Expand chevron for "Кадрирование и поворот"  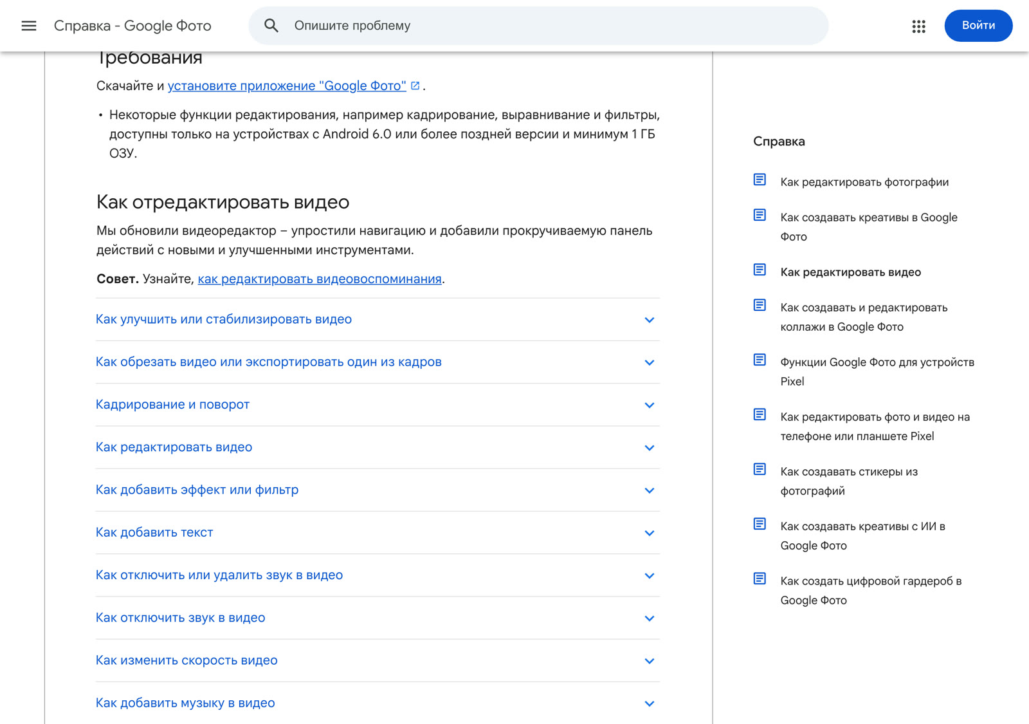pyautogui.click(x=650, y=405)
